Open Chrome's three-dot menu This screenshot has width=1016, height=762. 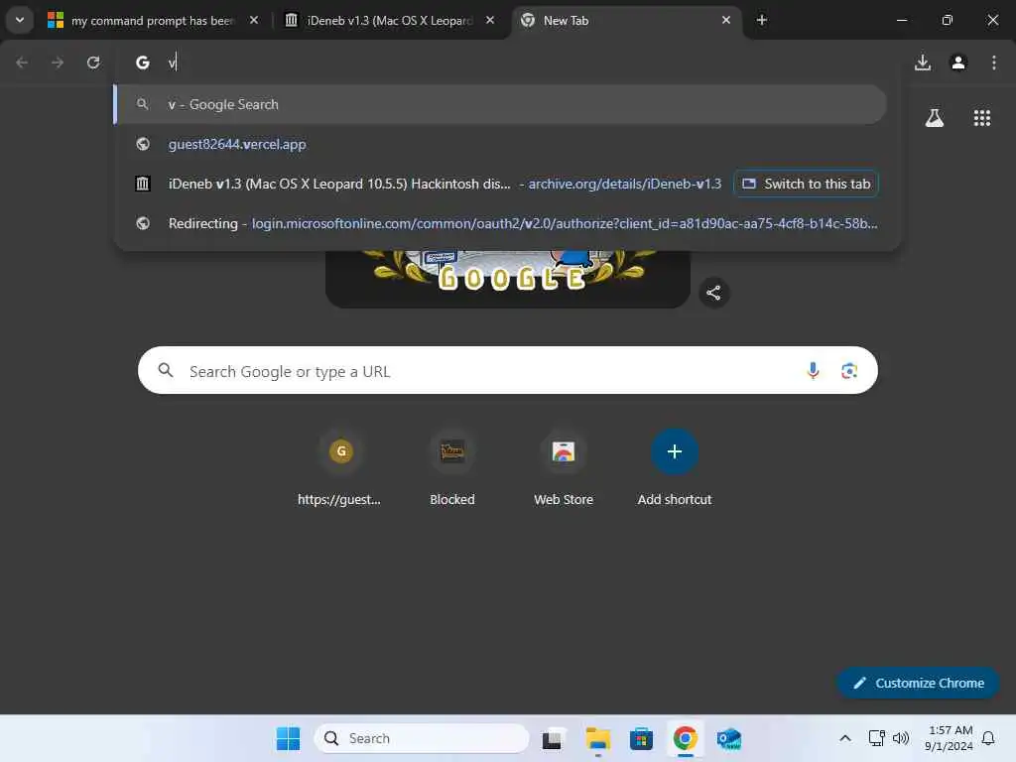(x=994, y=63)
